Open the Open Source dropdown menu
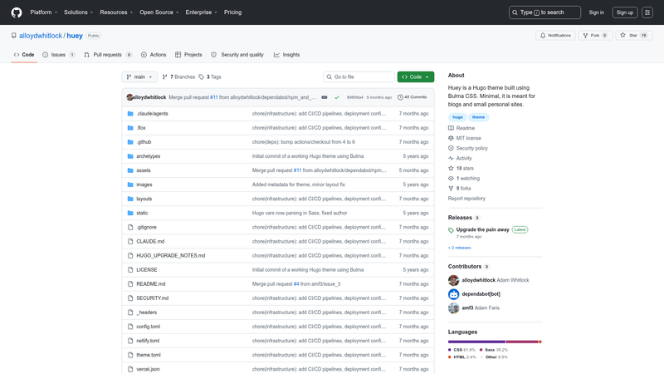 tap(159, 12)
